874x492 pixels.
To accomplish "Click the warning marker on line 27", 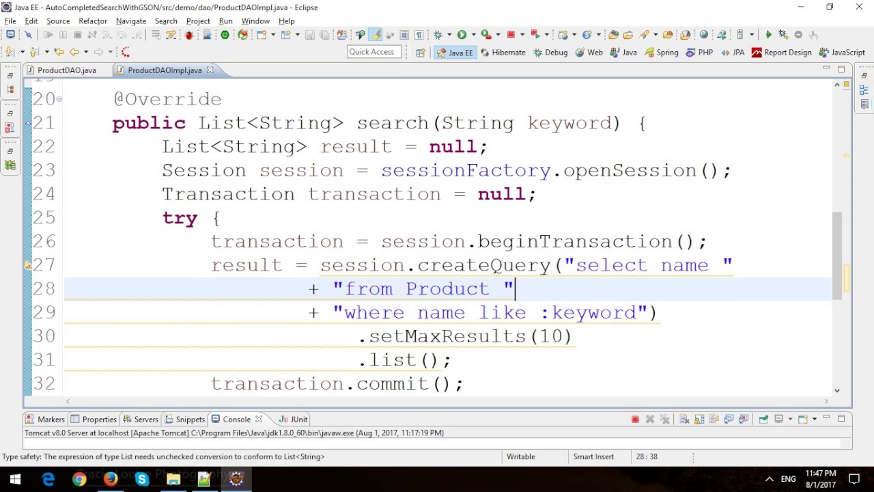I will (x=28, y=265).
